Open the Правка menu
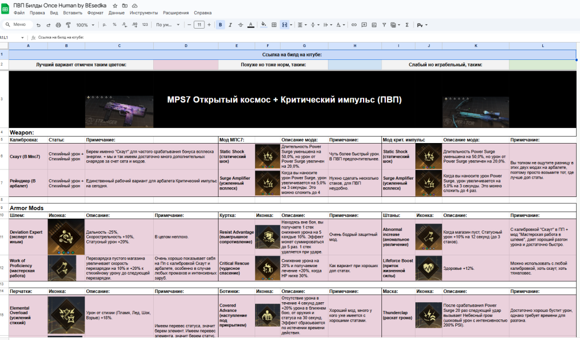Image resolution: width=580 pixels, height=340 pixels. (x=37, y=12)
